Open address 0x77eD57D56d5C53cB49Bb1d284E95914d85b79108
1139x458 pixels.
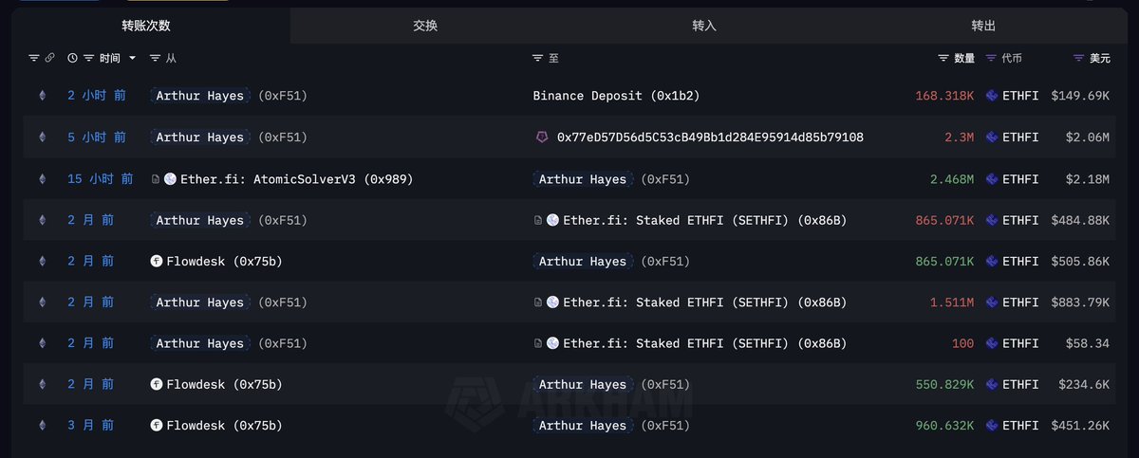pos(710,137)
